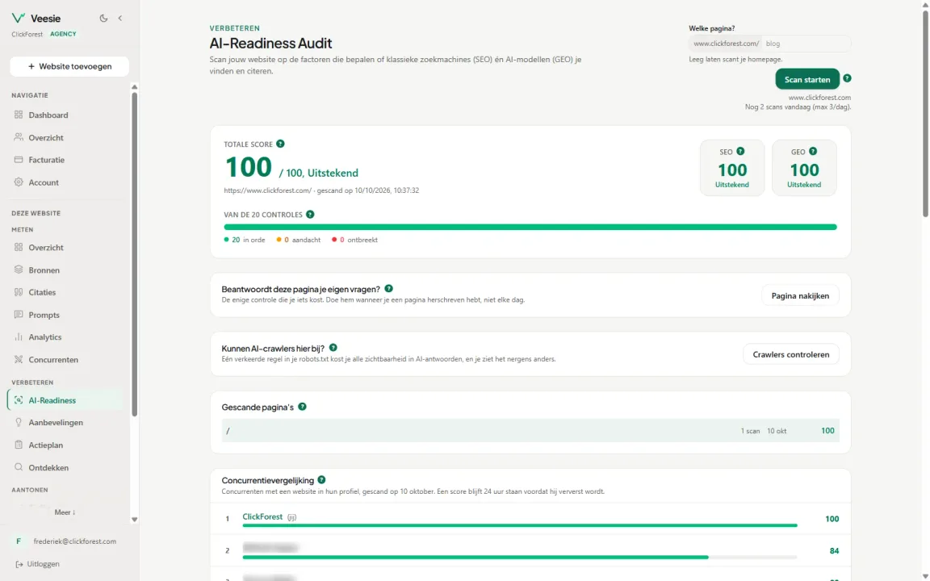Screen dimensions: 930x581
Task: Click help icon beside Gescande pagina's
Action: pos(303,407)
